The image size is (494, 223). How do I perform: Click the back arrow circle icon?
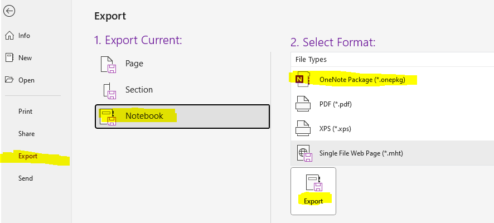pyautogui.click(x=10, y=11)
